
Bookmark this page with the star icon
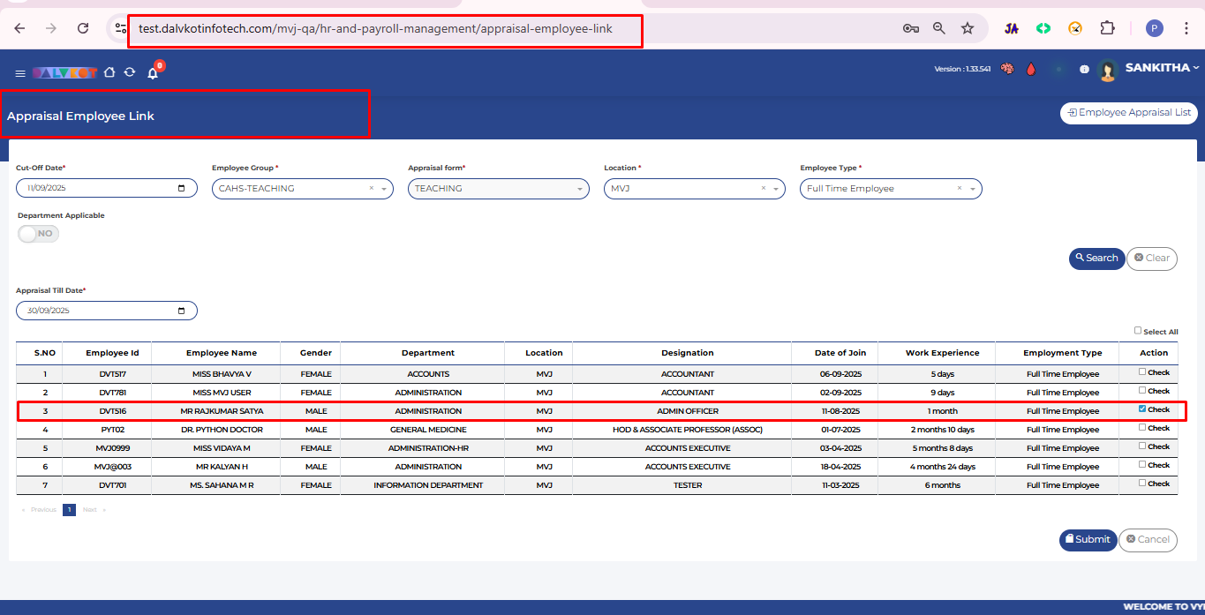pos(968,28)
